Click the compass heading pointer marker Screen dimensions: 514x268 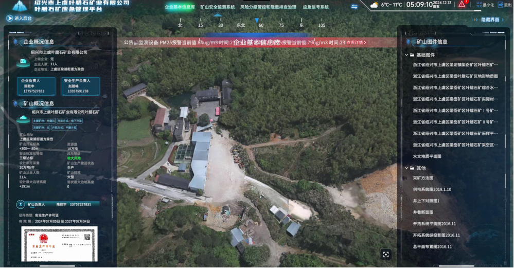click(257, 21)
